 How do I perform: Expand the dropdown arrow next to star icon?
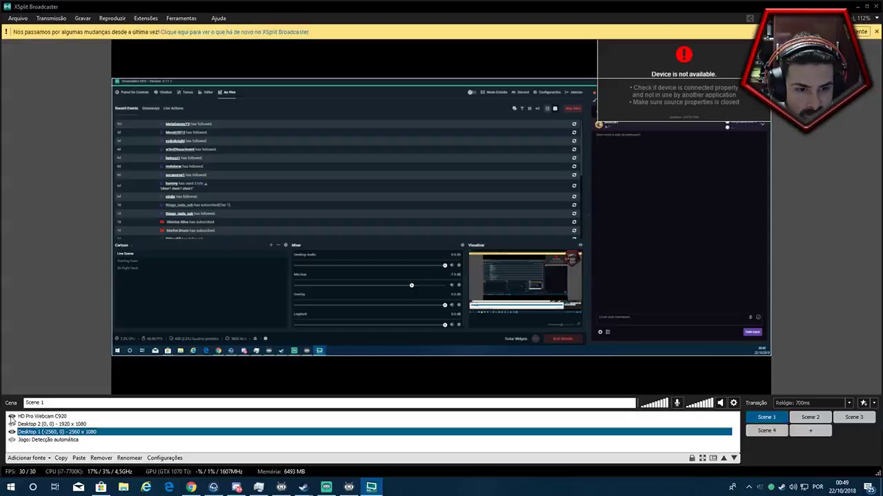coord(874,403)
